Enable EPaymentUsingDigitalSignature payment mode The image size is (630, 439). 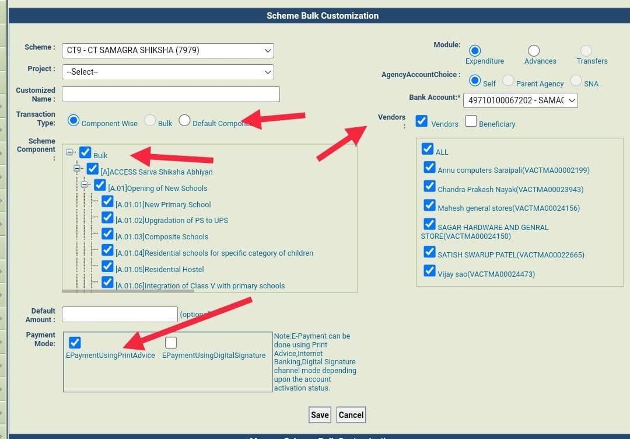[171, 343]
